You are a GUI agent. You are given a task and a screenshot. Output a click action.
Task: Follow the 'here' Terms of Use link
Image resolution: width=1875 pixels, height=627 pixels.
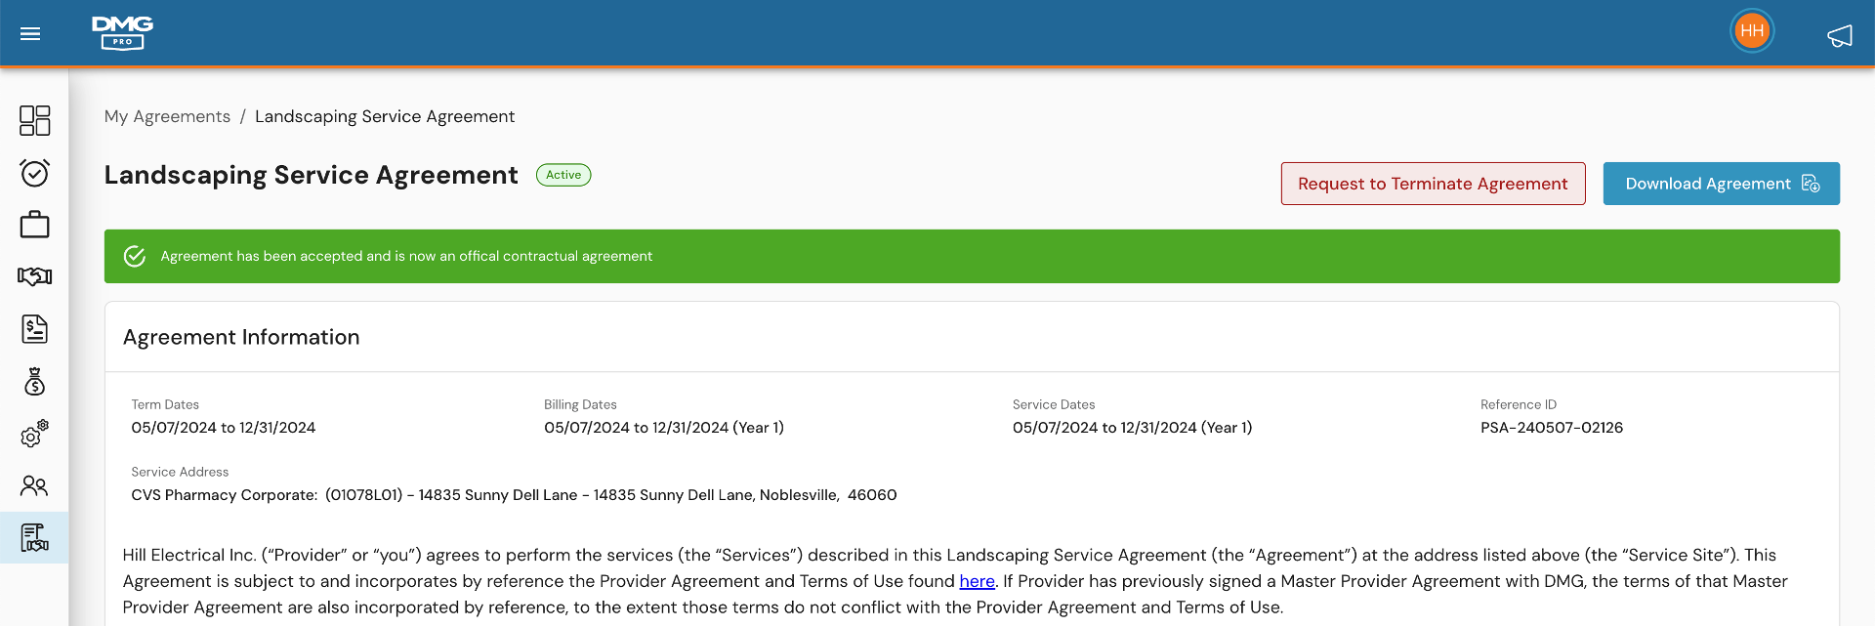(x=977, y=581)
